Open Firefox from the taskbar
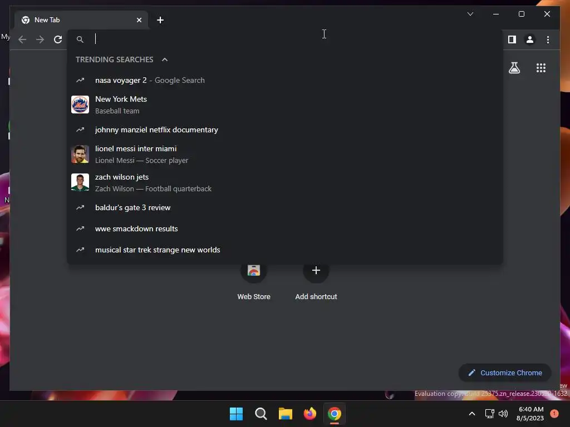Image resolution: width=570 pixels, height=427 pixels. point(309,414)
